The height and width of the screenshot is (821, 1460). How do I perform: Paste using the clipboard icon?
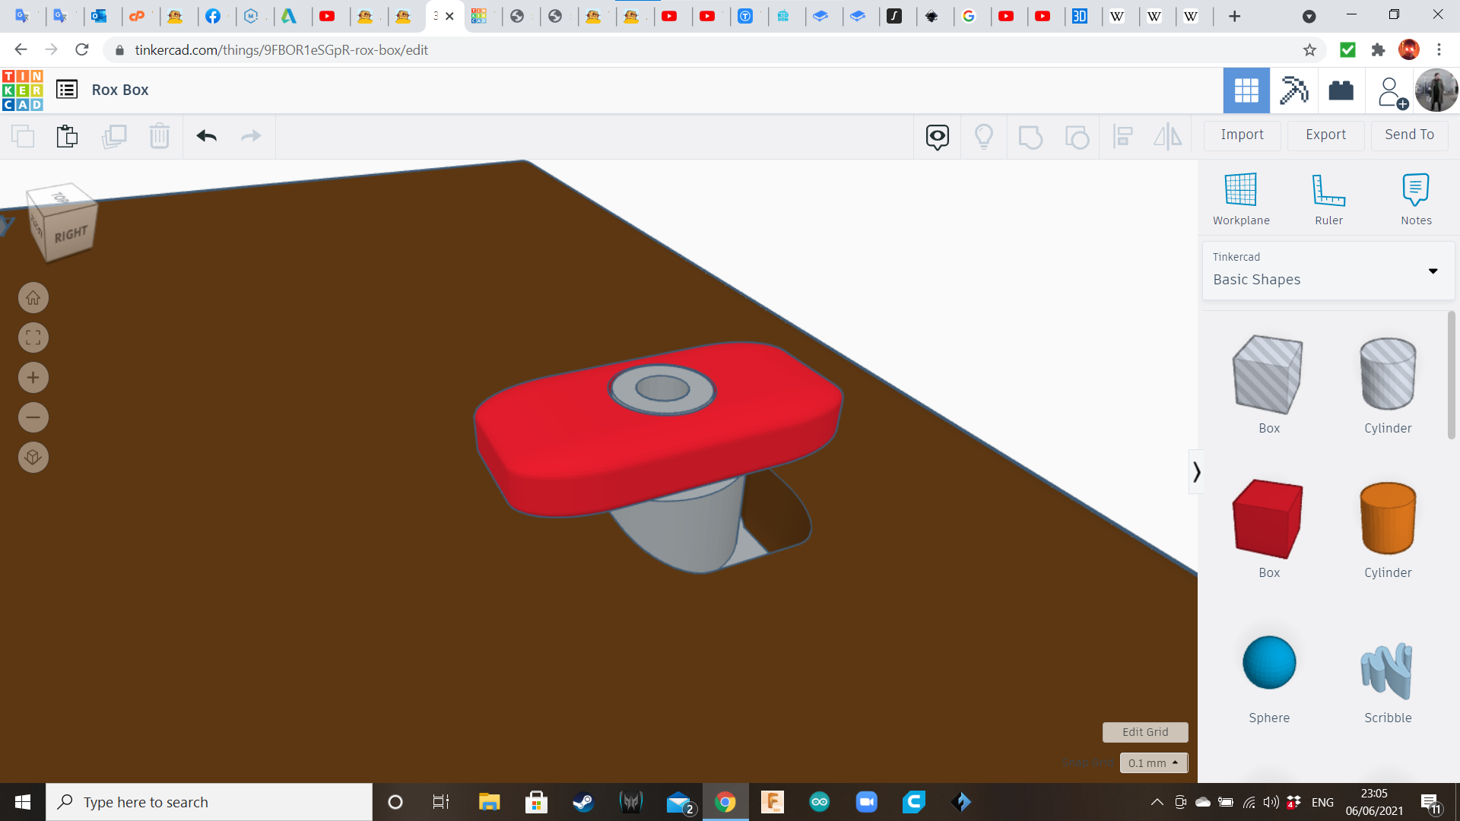click(x=67, y=136)
